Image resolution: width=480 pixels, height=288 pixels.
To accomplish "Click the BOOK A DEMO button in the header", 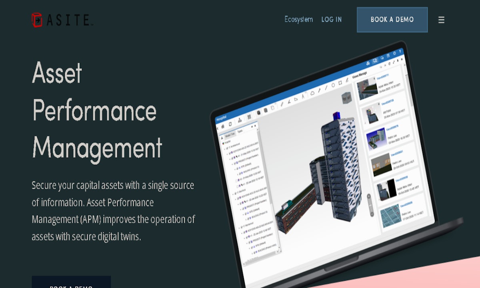I will (392, 19).
